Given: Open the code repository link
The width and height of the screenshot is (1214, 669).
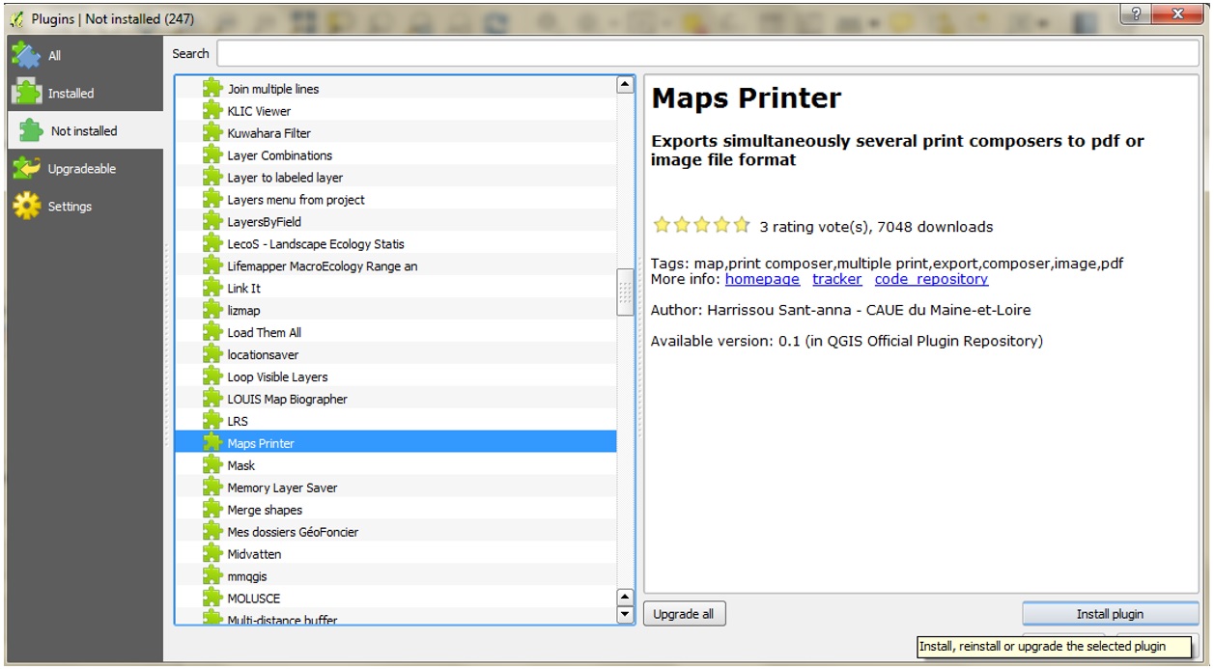Looking at the screenshot, I should (931, 279).
